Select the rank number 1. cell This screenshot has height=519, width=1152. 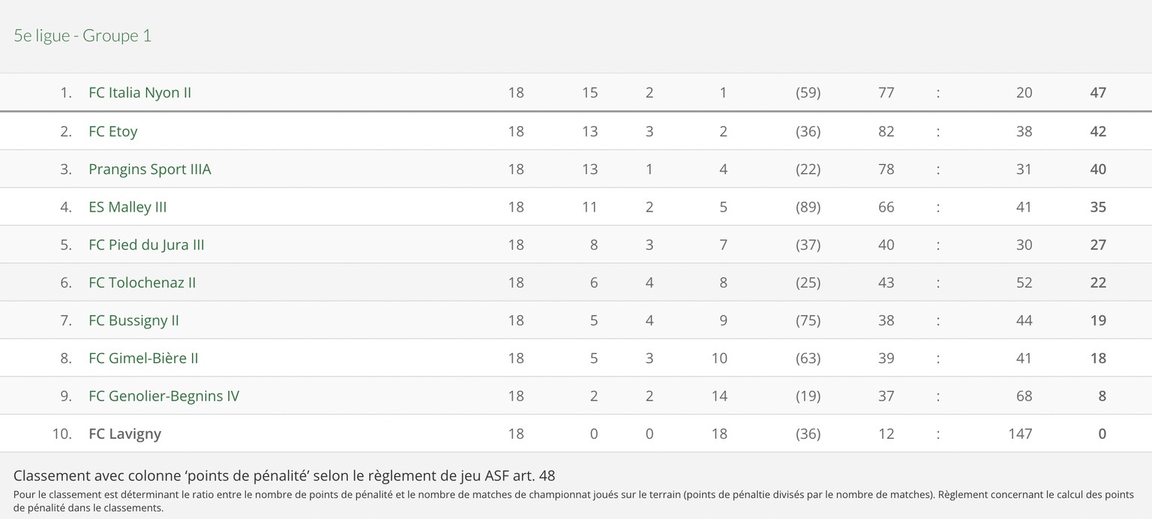(66, 93)
